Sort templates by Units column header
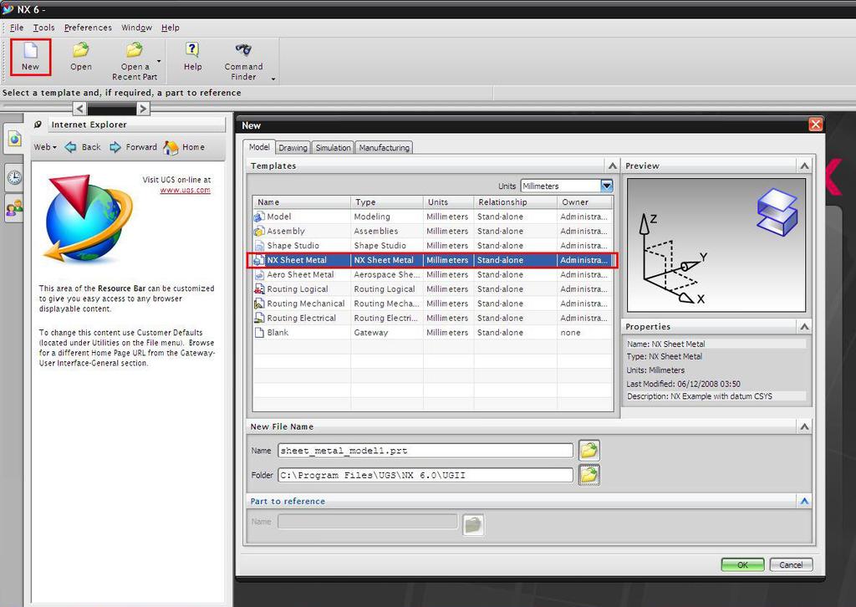This screenshot has height=607, width=856. 449,202
